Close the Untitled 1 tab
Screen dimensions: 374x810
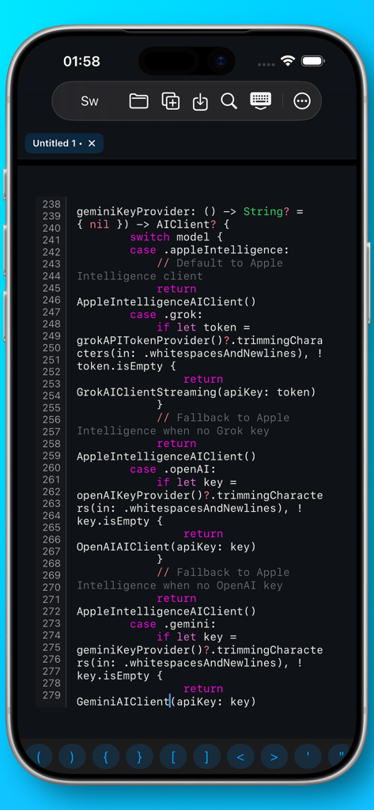coord(92,143)
